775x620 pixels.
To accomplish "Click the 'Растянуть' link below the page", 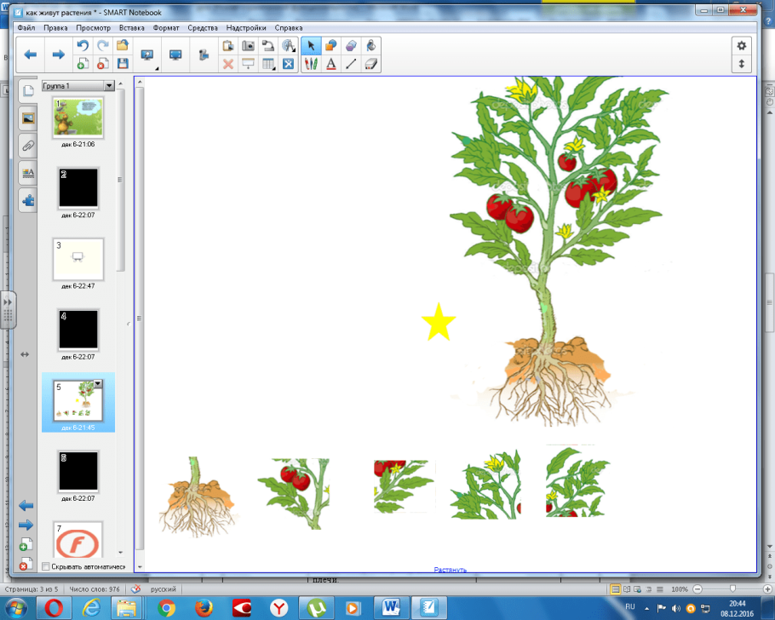I will tap(450, 570).
